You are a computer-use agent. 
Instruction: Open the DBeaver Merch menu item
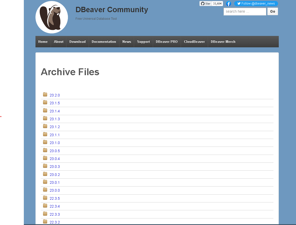coord(223,42)
